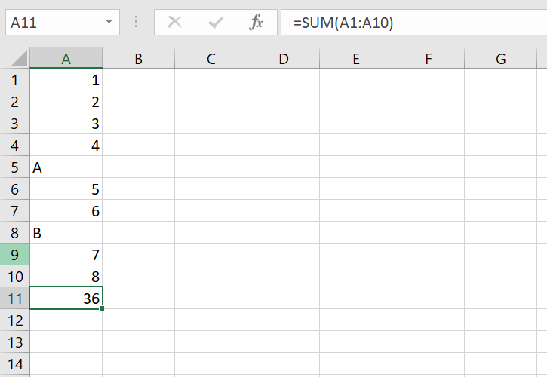Screen dimensions: 547x377
Task: Select column B header
Action: tap(139, 58)
